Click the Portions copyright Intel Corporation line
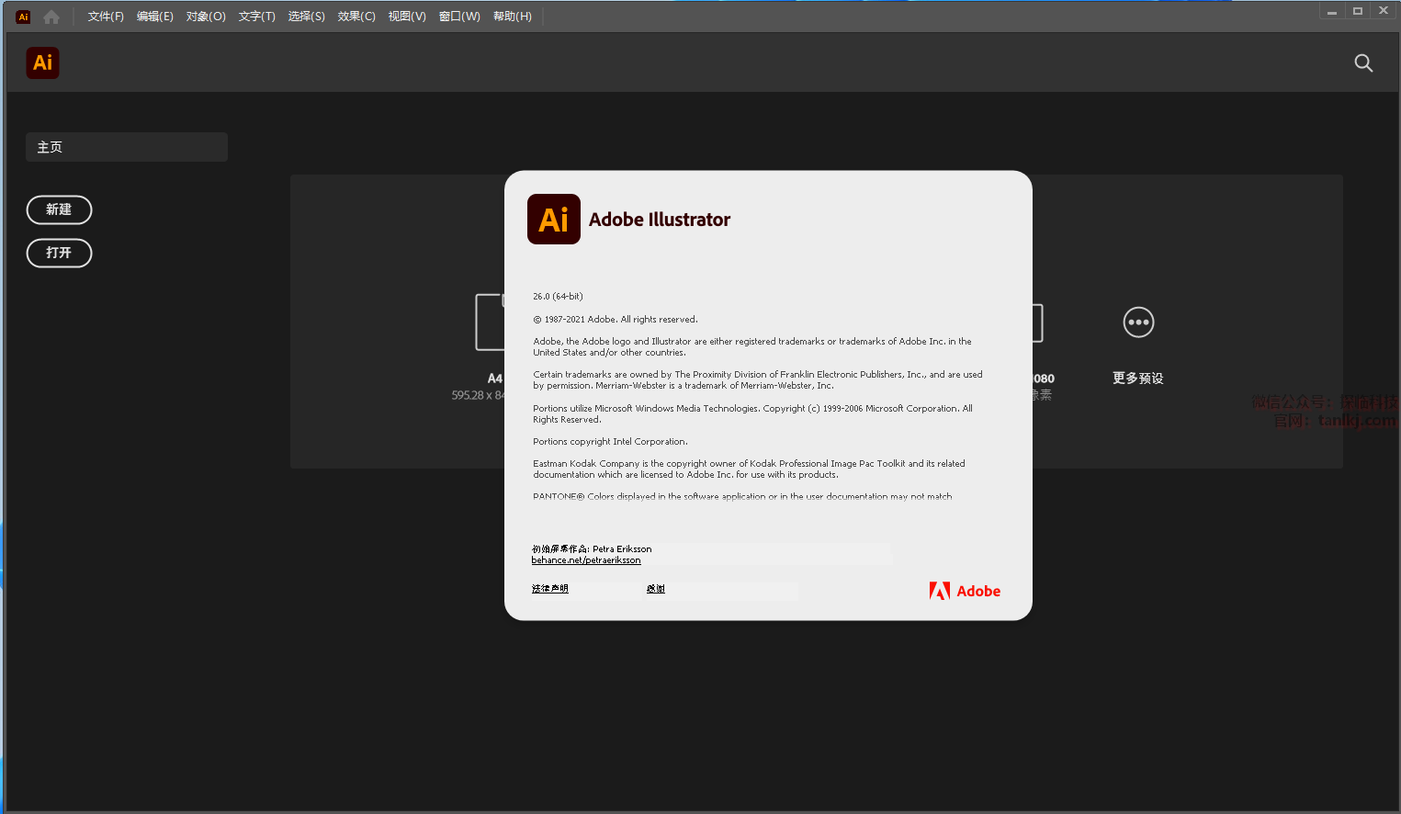1401x814 pixels. pyautogui.click(x=610, y=442)
